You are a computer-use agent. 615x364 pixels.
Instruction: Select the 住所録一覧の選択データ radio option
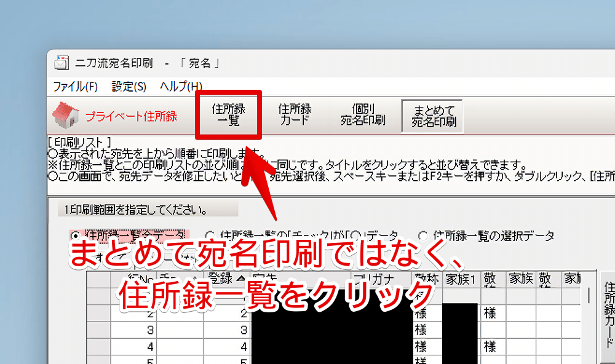pyautogui.click(x=423, y=235)
